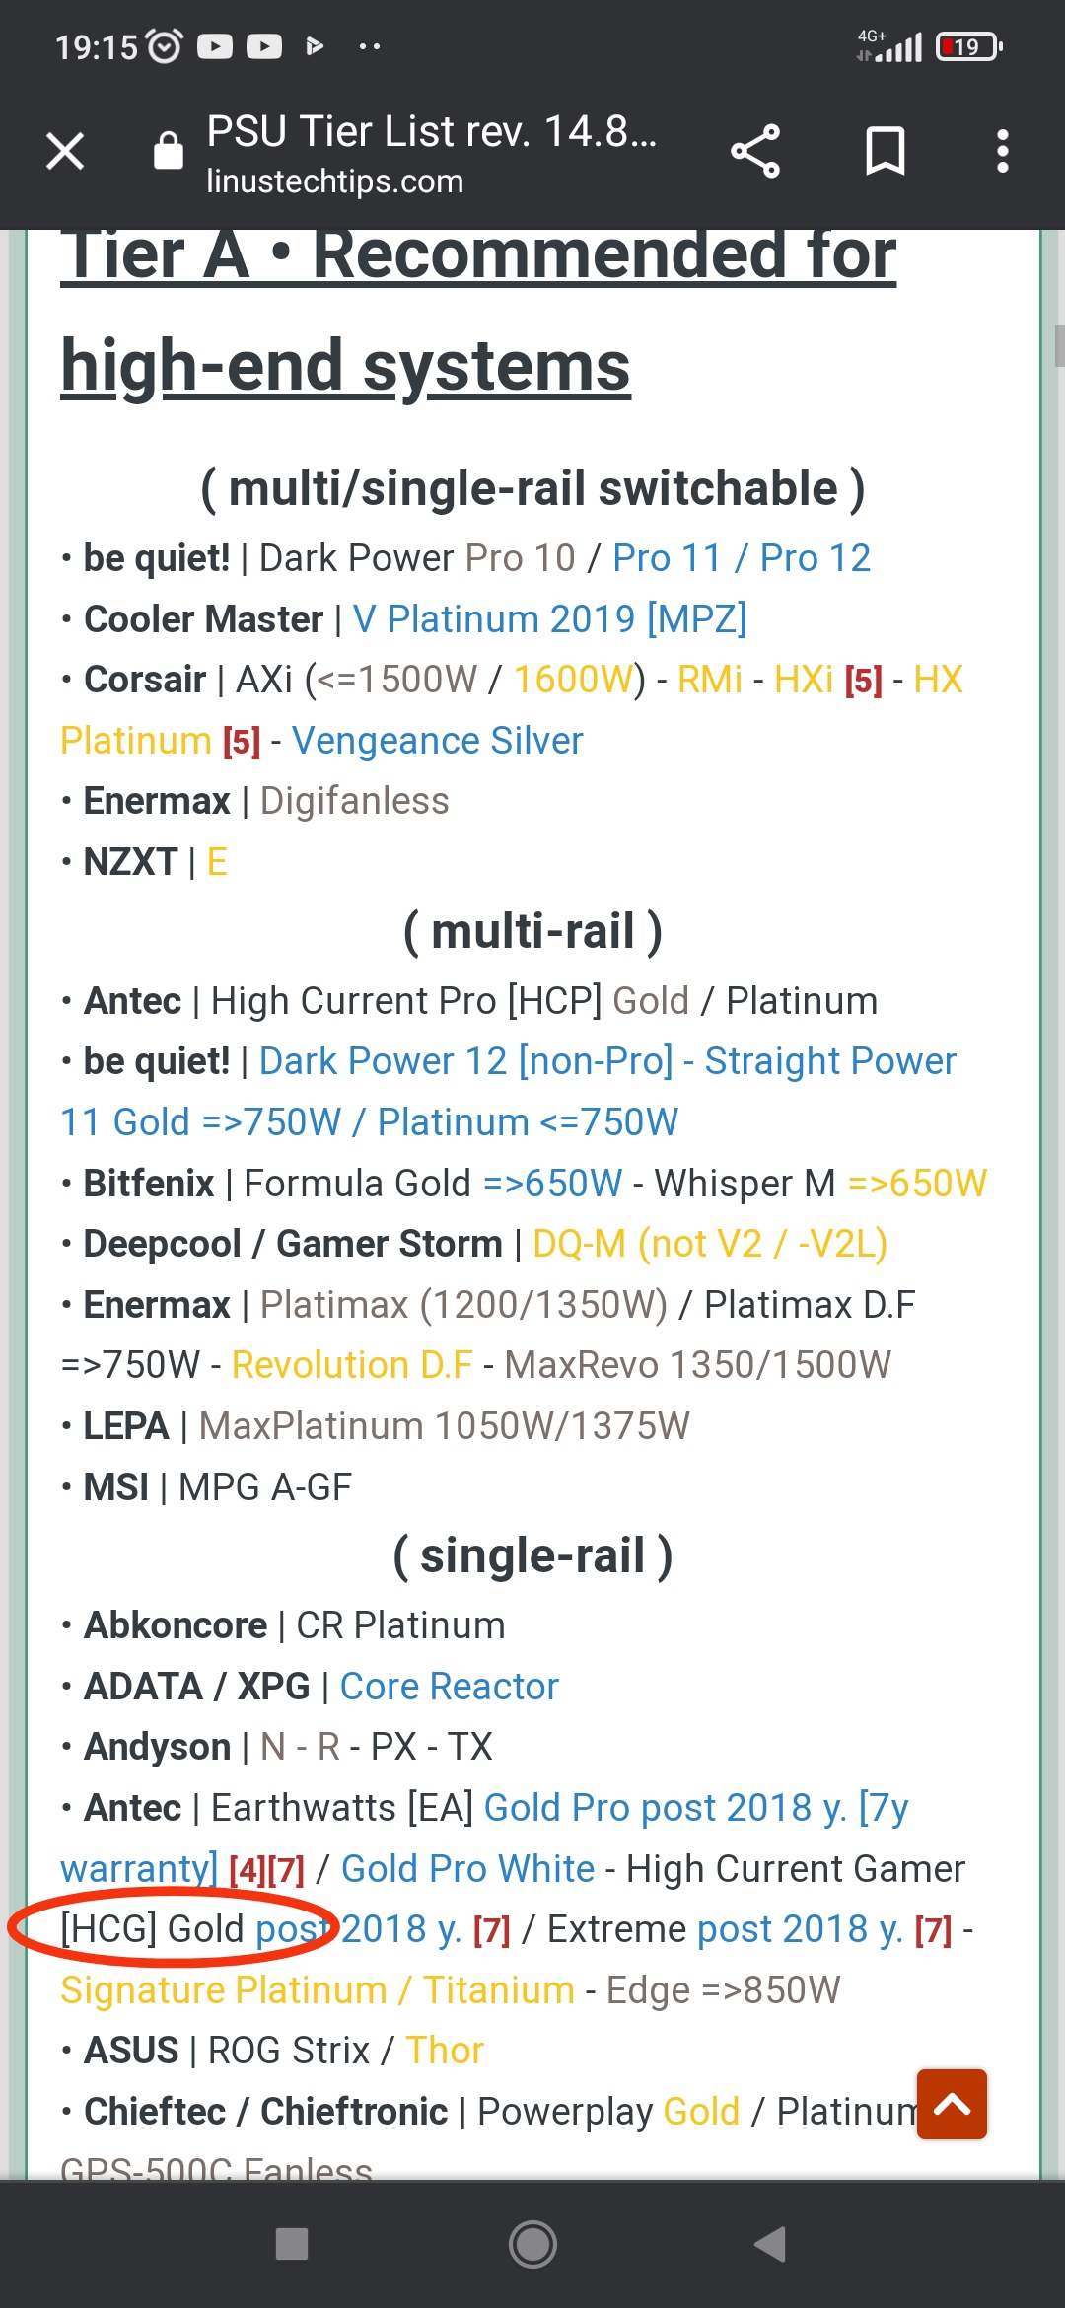Tap the page title in address bar
The height and width of the screenshot is (2308, 1065).
tap(431, 132)
